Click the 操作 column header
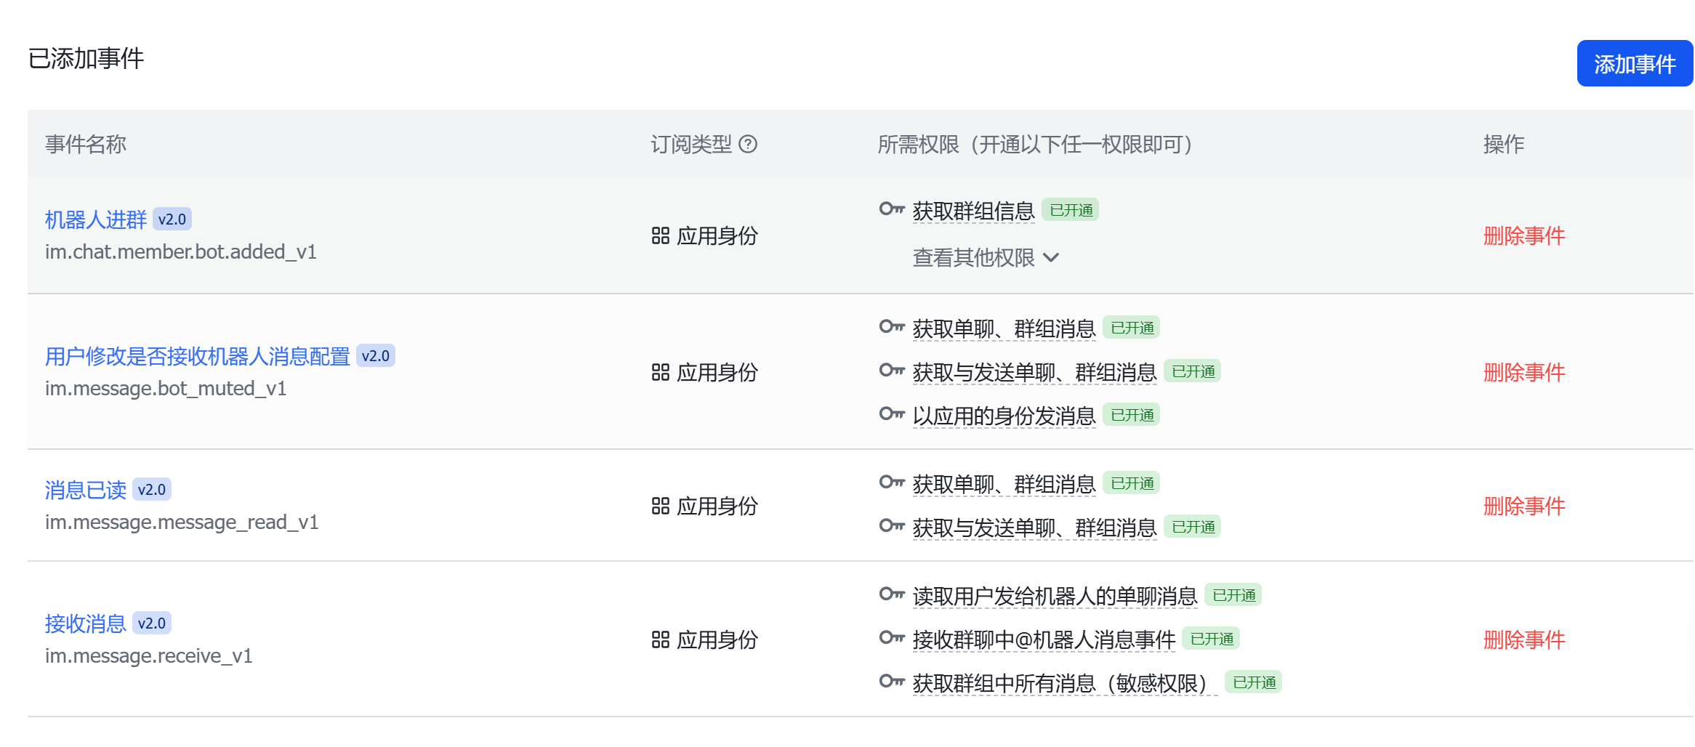This screenshot has height=747, width=1695. (1504, 144)
